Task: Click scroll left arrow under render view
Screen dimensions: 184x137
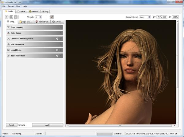Action: (x=67, y=126)
